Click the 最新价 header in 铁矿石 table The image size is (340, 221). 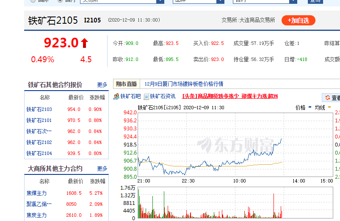[76, 98]
